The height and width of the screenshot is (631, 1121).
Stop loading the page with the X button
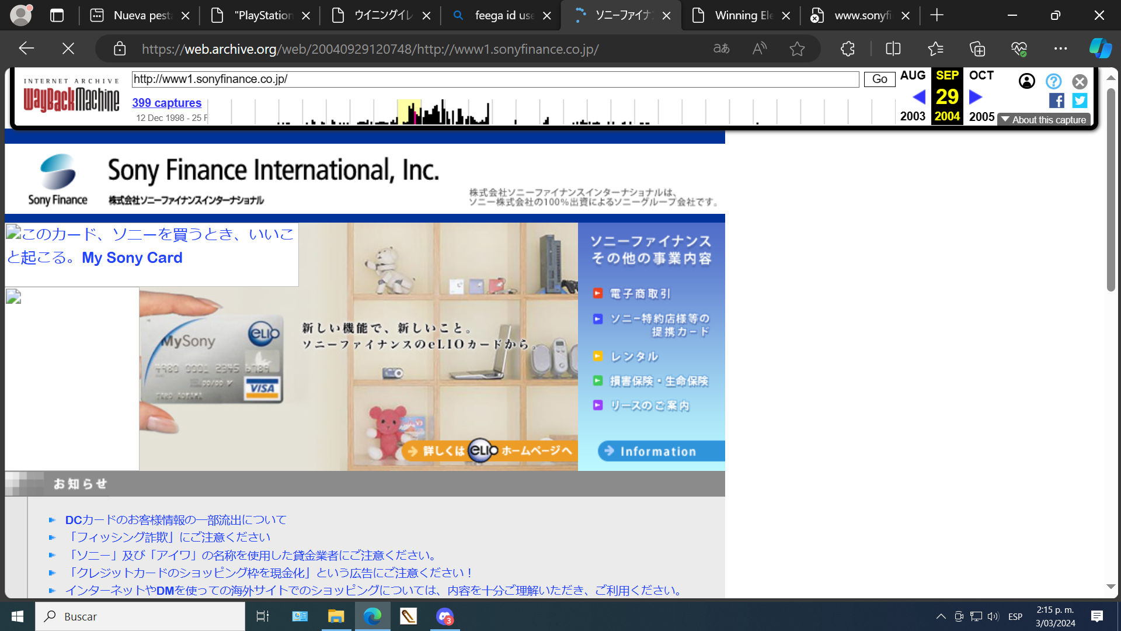68,48
